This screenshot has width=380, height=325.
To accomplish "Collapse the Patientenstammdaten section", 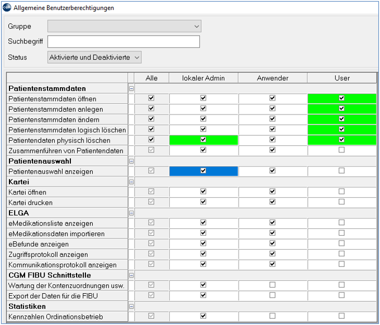I will click(131, 89).
